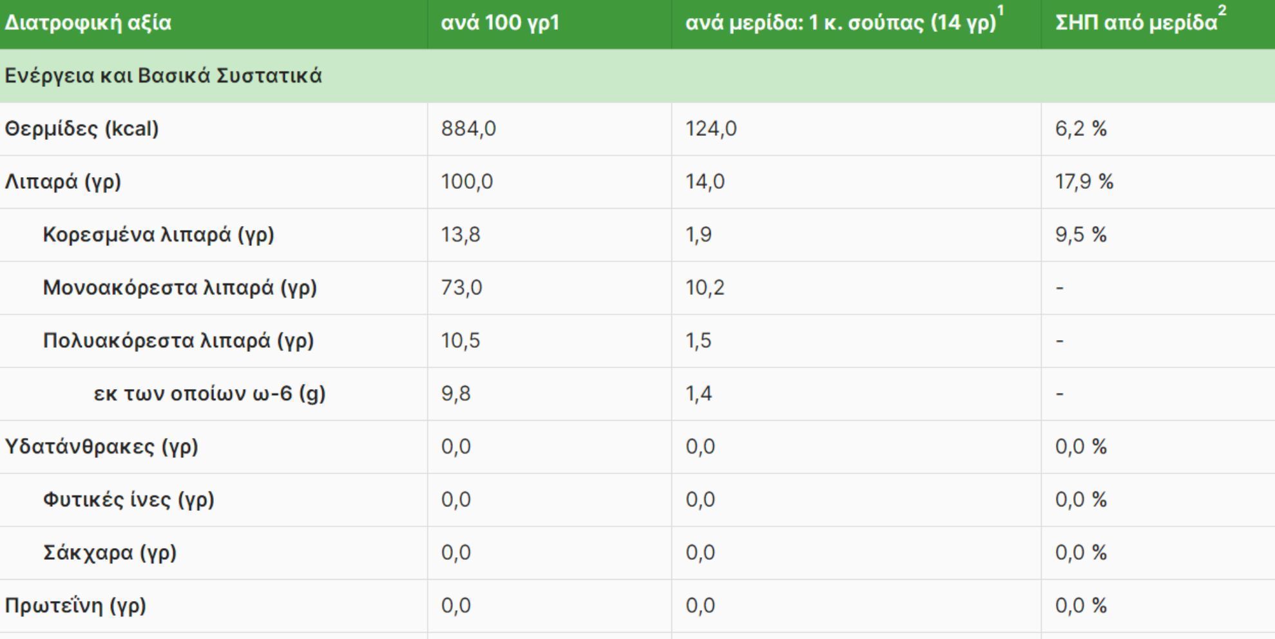The width and height of the screenshot is (1275, 639).
Task: Select the Λιπαρά (γρ) row label
Action: click(63, 182)
